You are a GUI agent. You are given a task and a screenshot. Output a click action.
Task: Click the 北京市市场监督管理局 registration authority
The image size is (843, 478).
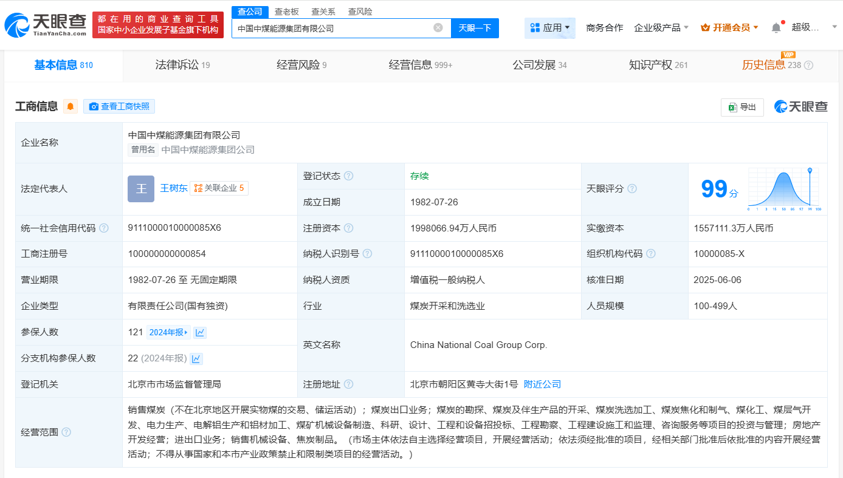tap(174, 384)
